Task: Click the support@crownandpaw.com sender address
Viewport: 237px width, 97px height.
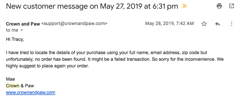Action: pyautogui.click(x=74, y=23)
